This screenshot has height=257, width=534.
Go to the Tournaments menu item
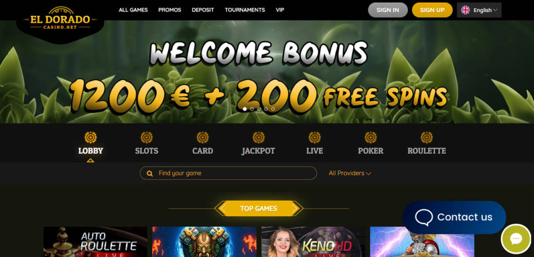pos(245,10)
